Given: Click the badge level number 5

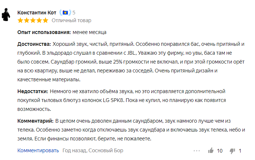Looking at the screenshot, I should tap(74, 13).
